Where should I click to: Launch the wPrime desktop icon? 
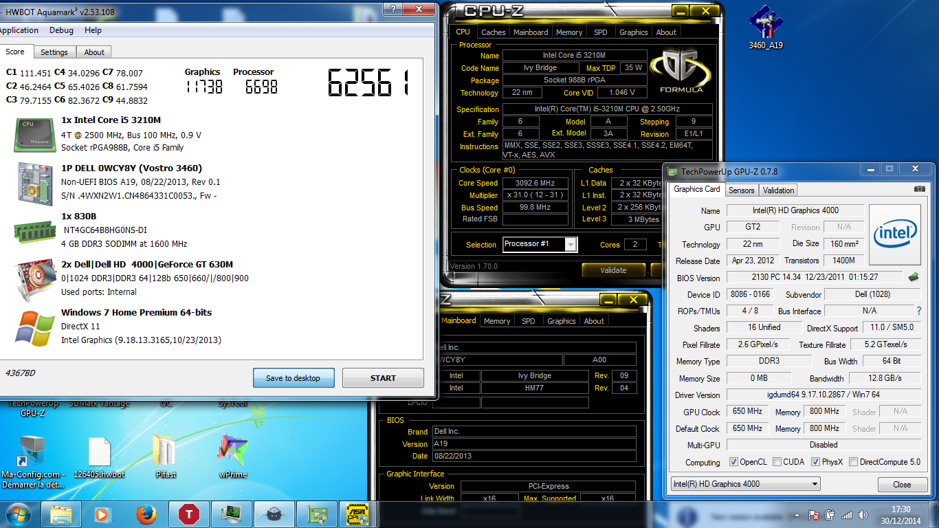[232, 457]
